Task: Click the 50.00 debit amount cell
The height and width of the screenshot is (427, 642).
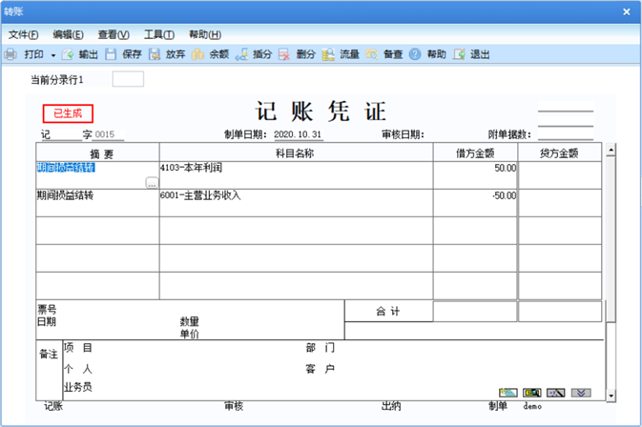Action: (x=475, y=175)
